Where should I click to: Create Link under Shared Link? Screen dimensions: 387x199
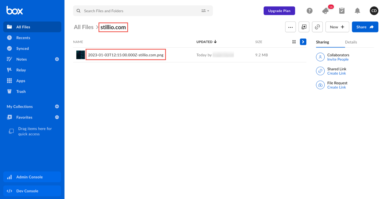[336, 73]
